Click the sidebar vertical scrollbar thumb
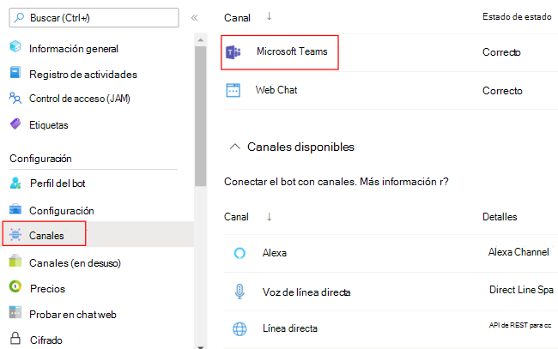 pos(200,117)
